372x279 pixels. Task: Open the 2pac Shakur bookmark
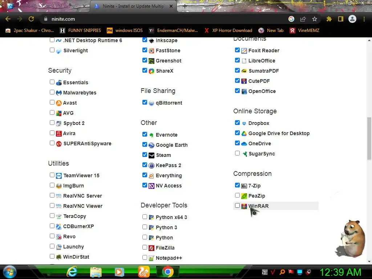(30, 31)
